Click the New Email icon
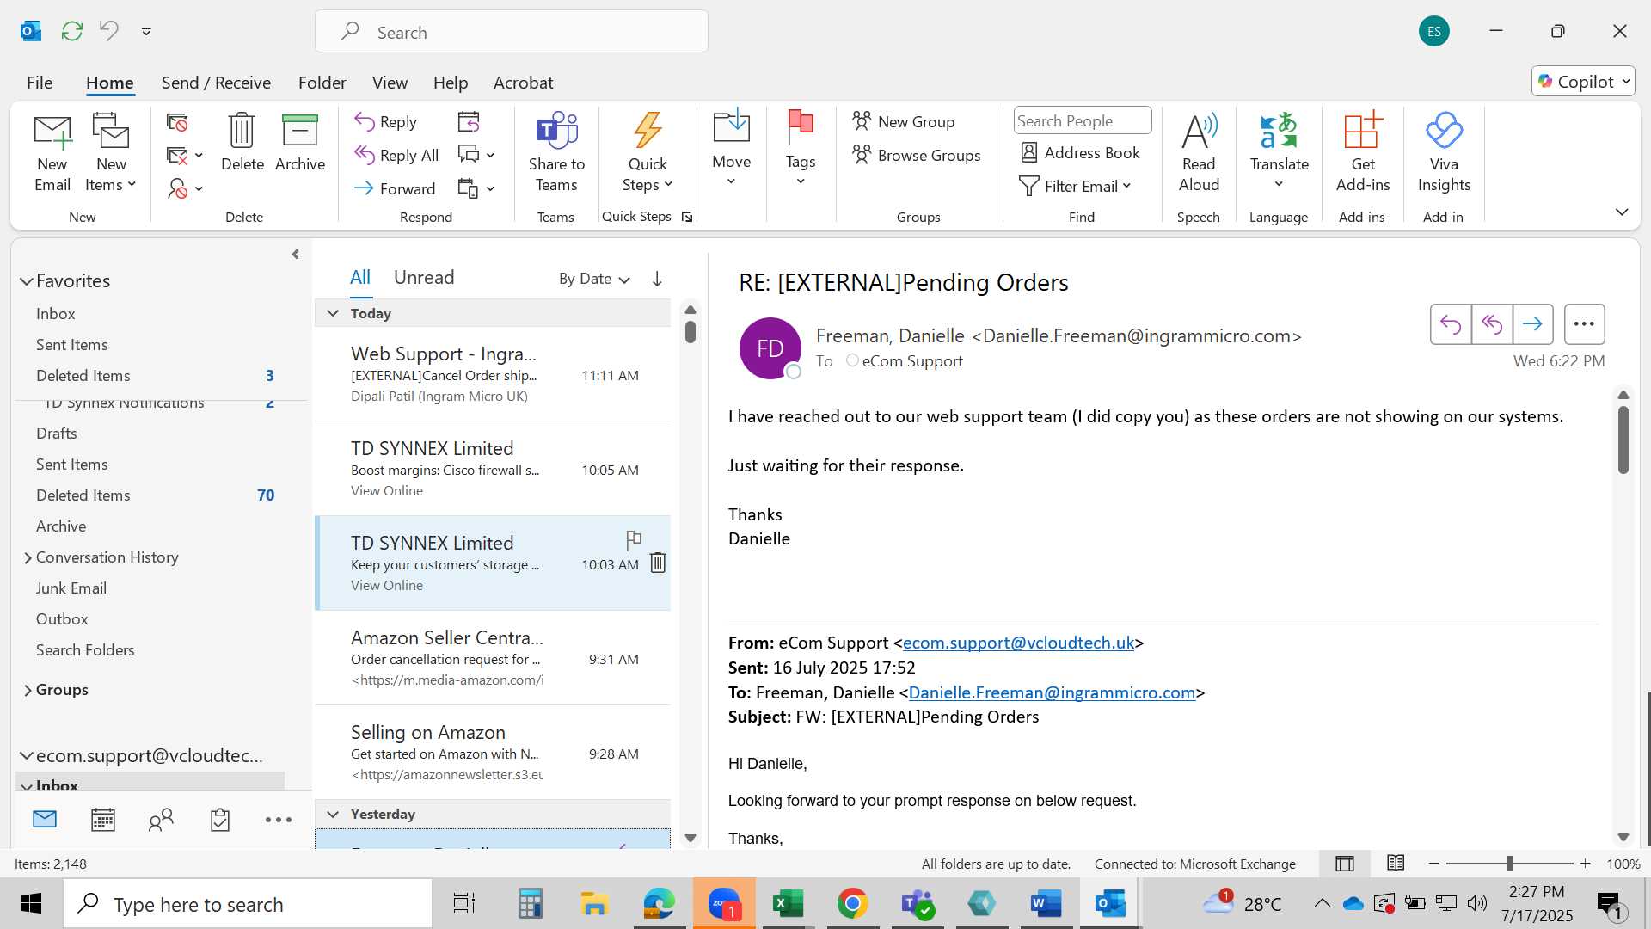The height and width of the screenshot is (929, 1651). [52, 153]
